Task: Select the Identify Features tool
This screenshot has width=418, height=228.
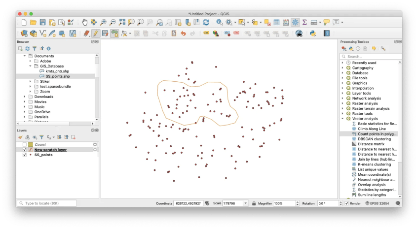Action: (x=220, y=22)
